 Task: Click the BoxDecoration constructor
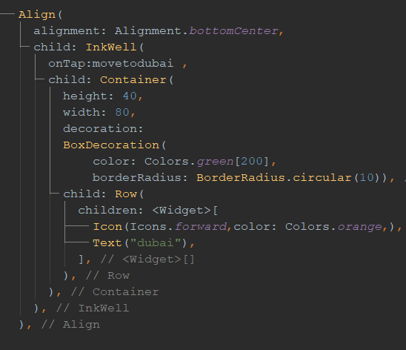(x=111, y=145)
